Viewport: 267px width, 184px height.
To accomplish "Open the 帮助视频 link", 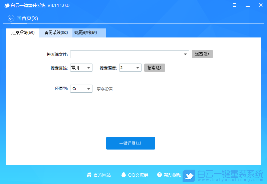I will point(173,175).
